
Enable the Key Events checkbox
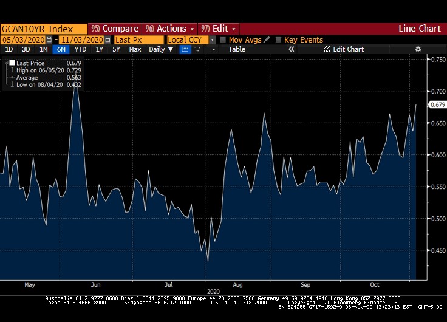(x=279, y=39)
